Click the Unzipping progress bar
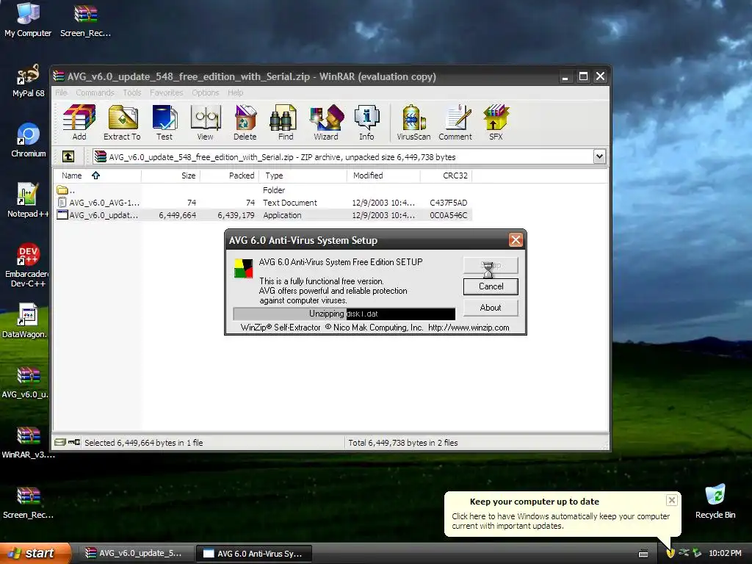Image resolution: width=752 pixels, height=564 pixels. click(x=344, y=314)
